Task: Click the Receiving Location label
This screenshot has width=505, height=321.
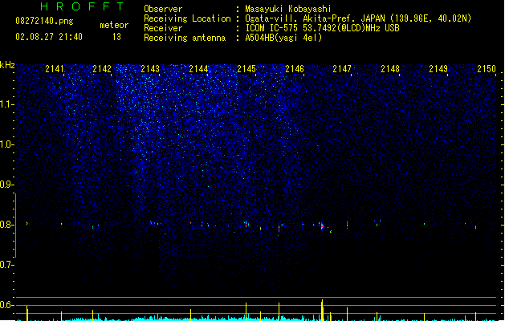Action: point(187,18)
